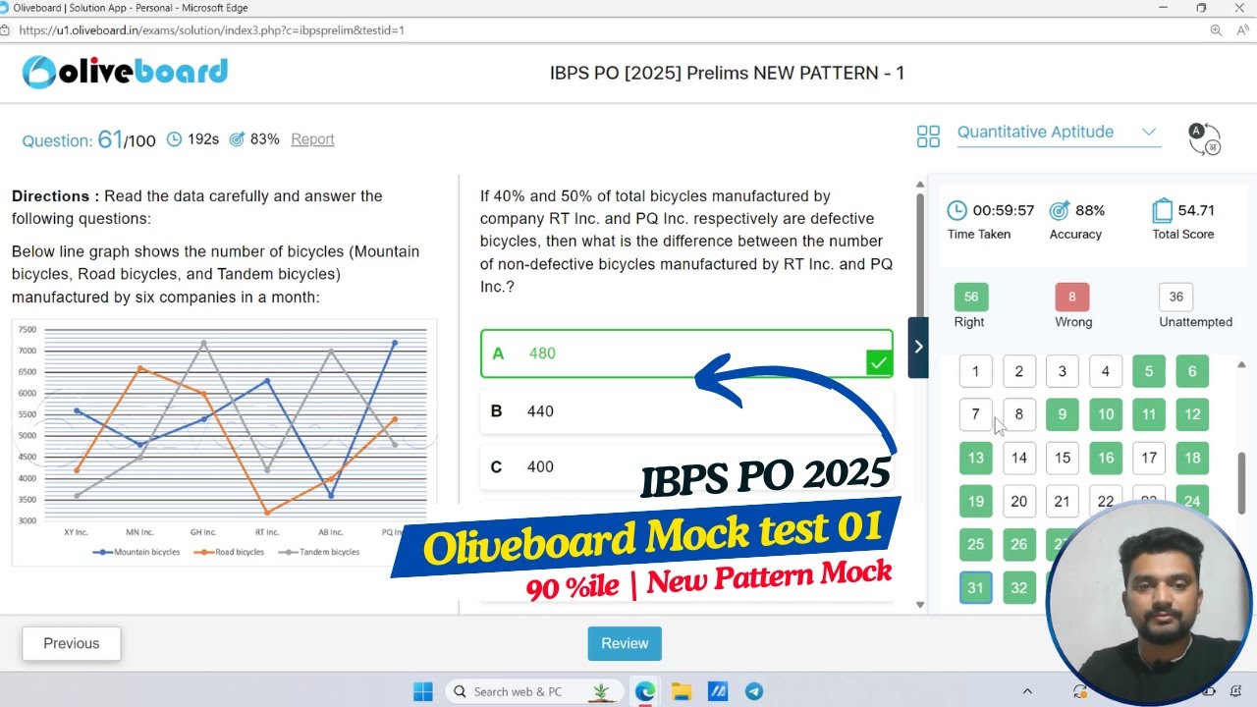Click the question pane scroll down arrow

click(x=920, y=605)
